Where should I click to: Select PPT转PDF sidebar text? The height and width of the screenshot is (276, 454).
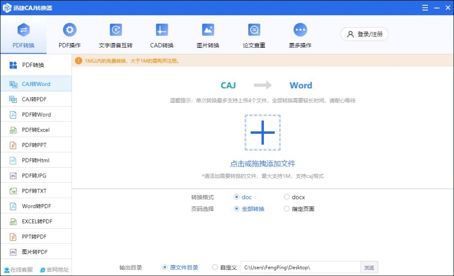(34, 237)
